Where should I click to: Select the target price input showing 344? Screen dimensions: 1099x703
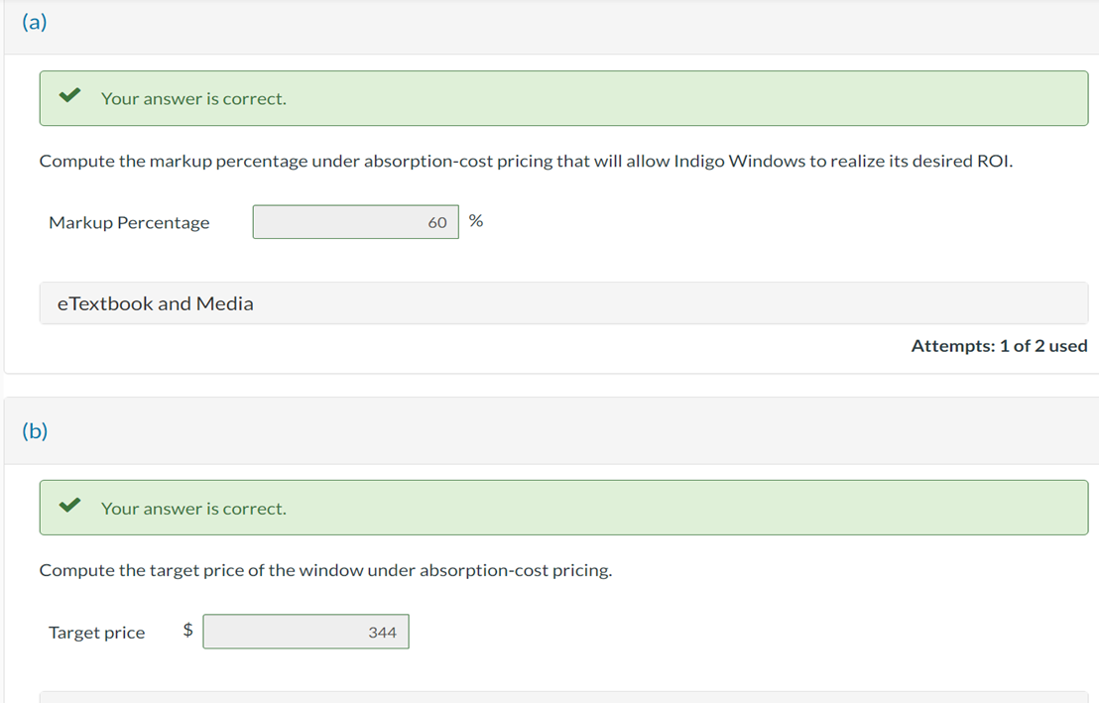tap(305, 632)
